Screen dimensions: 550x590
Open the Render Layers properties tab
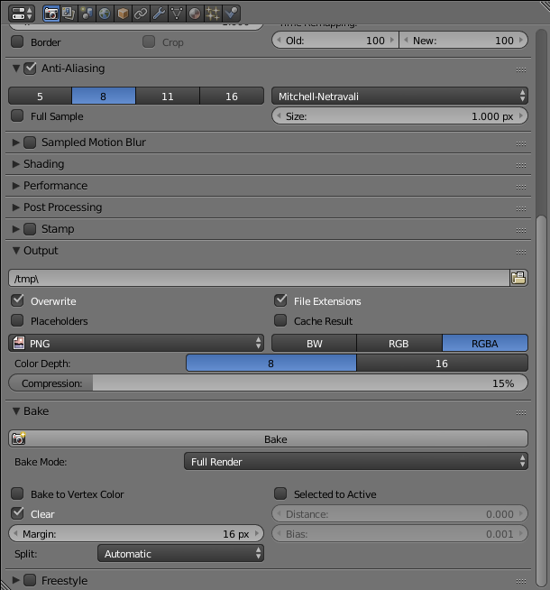(69, 14)
